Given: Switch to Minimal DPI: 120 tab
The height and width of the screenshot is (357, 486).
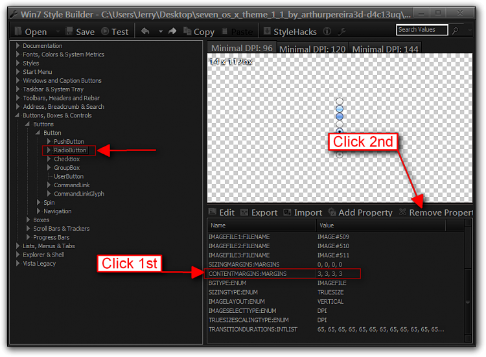Looking at the screenshot, I should pyautogui.click(x=312, y=49).
